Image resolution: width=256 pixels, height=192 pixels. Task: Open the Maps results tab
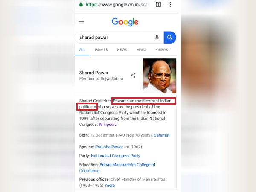tap(141, 50)
